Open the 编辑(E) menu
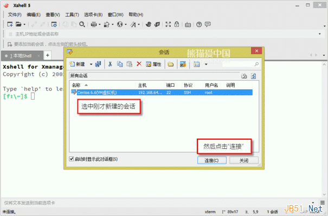The width and height of the screenshot is (328, 216). [x=34, y=15]
